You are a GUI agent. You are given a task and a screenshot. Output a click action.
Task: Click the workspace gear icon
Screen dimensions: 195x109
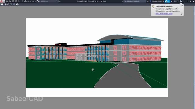(37, 1)
